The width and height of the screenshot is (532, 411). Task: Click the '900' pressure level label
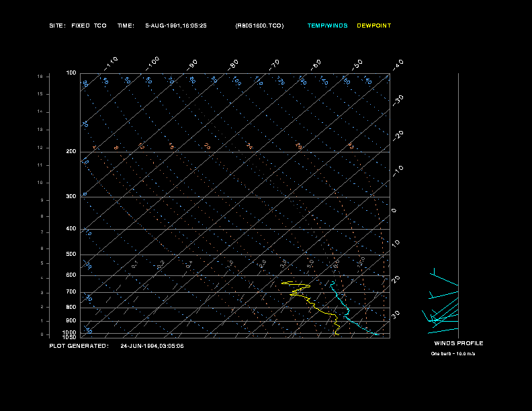tap(71, 321)
